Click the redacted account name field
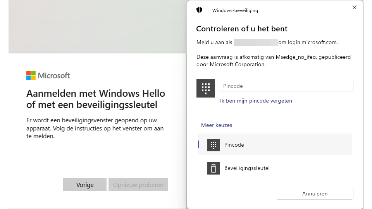The width and height of the screenshot is (372, 209). pyautogui.click(x=255, y=42)
